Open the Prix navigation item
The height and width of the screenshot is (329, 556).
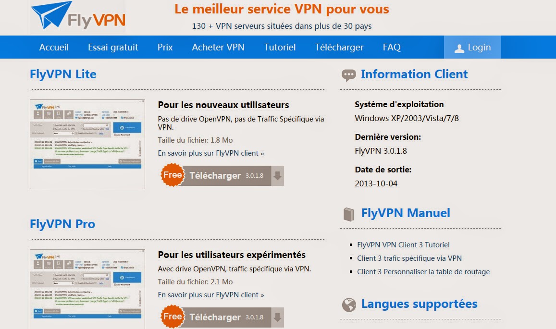pyautogui.click(x=165, y=47)
